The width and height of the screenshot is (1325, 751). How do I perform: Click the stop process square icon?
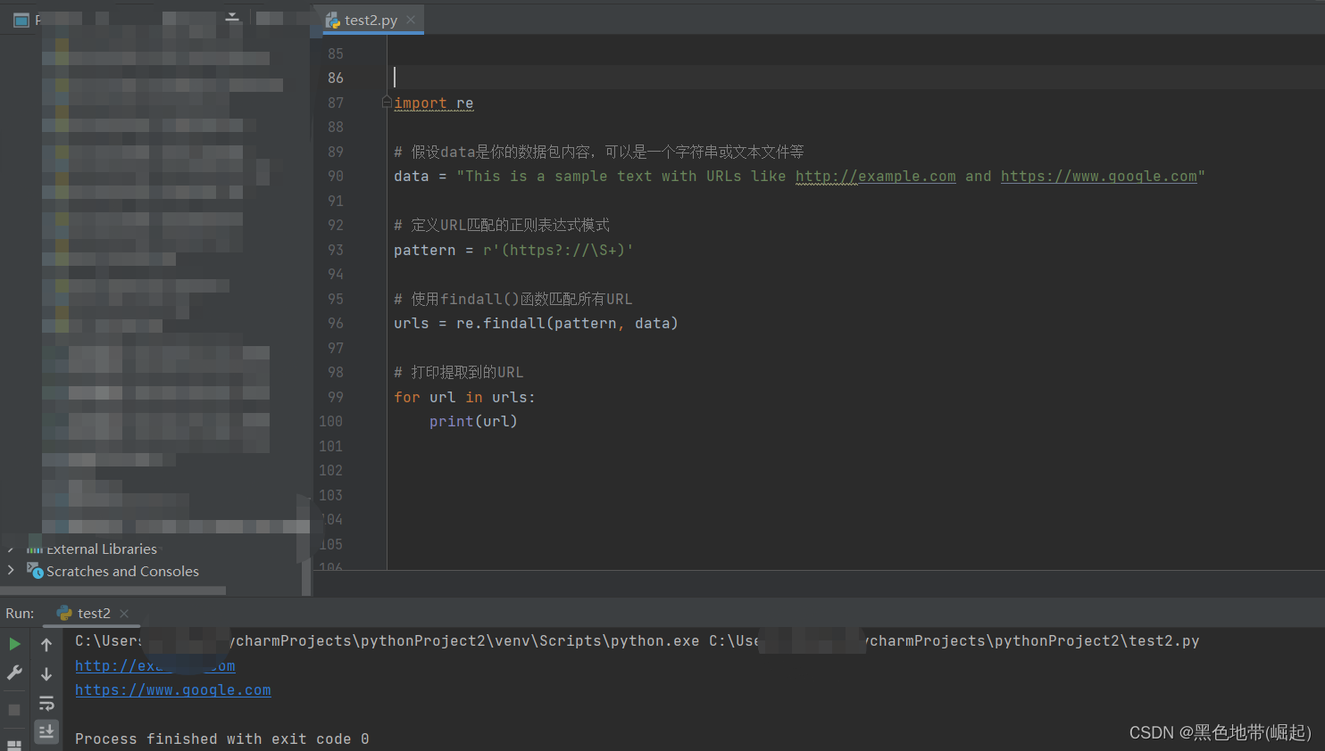pyautogui.click(x=14, y=710)
